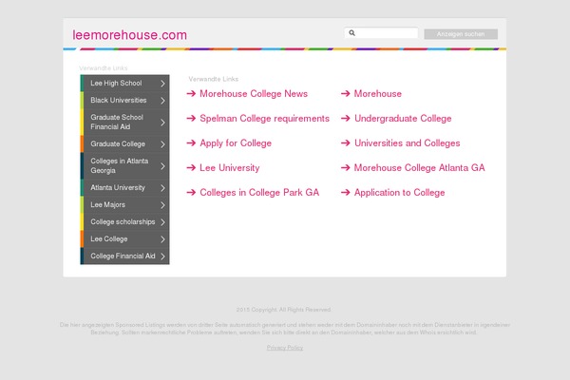Open the Privacy Policy footer link

click(285, 348)
